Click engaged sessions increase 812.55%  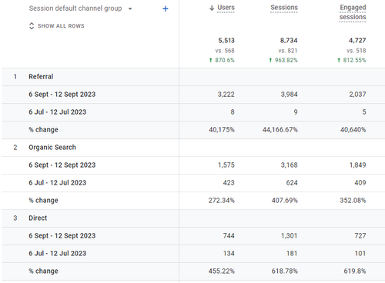tap(352, 60)
